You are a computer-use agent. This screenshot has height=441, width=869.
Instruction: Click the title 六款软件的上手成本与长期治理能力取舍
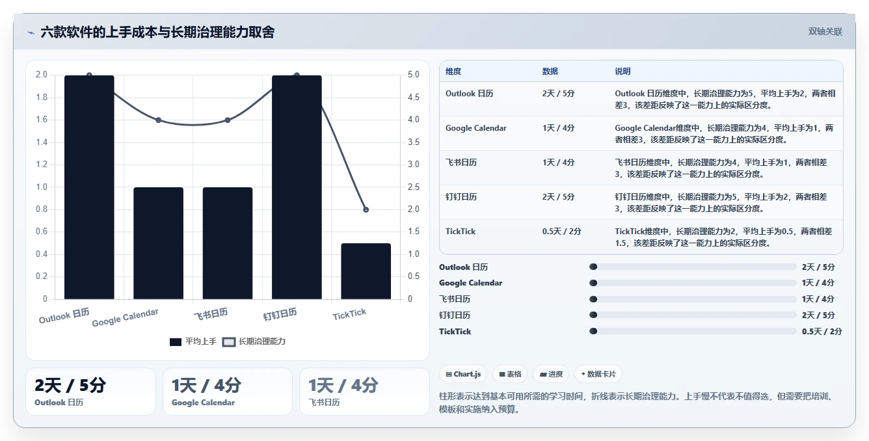(x=157, y=32)
